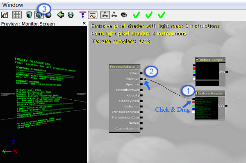
Task: Click the home/layout icon in toolbar
Action: point(5,15)
